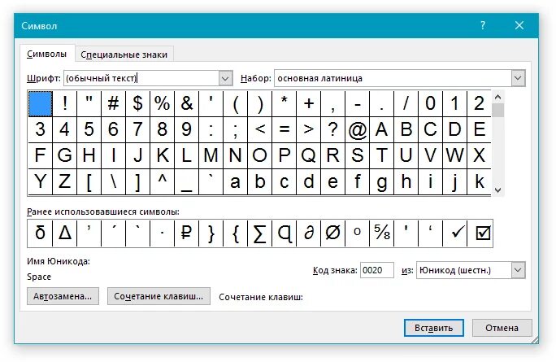Choose lowercase letter k in grid
The height and width of the screenshot is (362, 556).
pyautogui.click(x=480, y=181)
